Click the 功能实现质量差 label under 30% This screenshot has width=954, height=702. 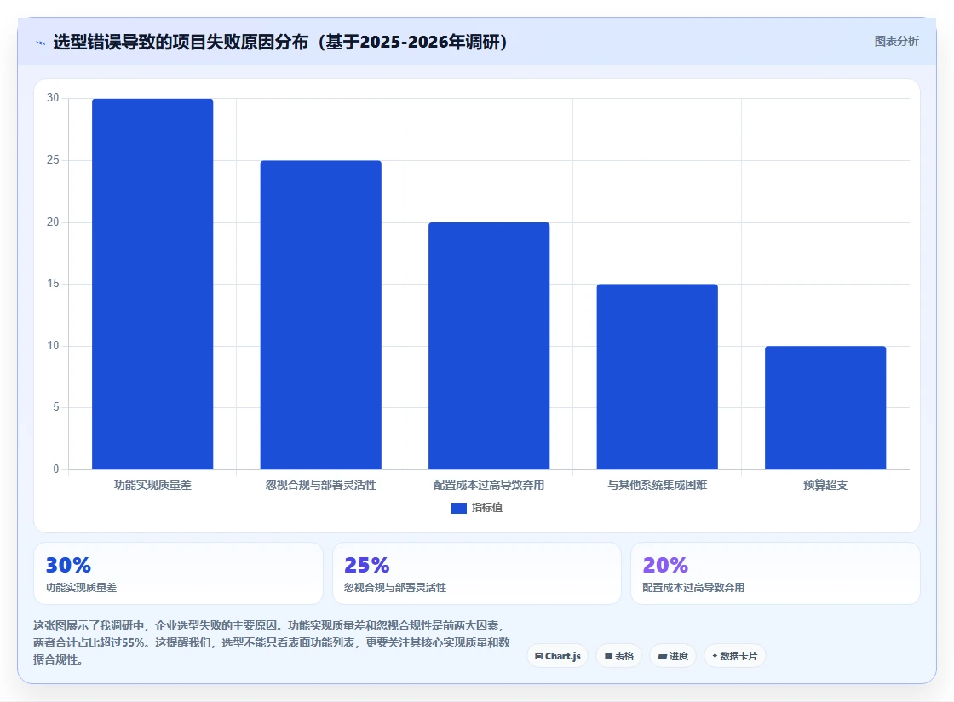(81, 588)
